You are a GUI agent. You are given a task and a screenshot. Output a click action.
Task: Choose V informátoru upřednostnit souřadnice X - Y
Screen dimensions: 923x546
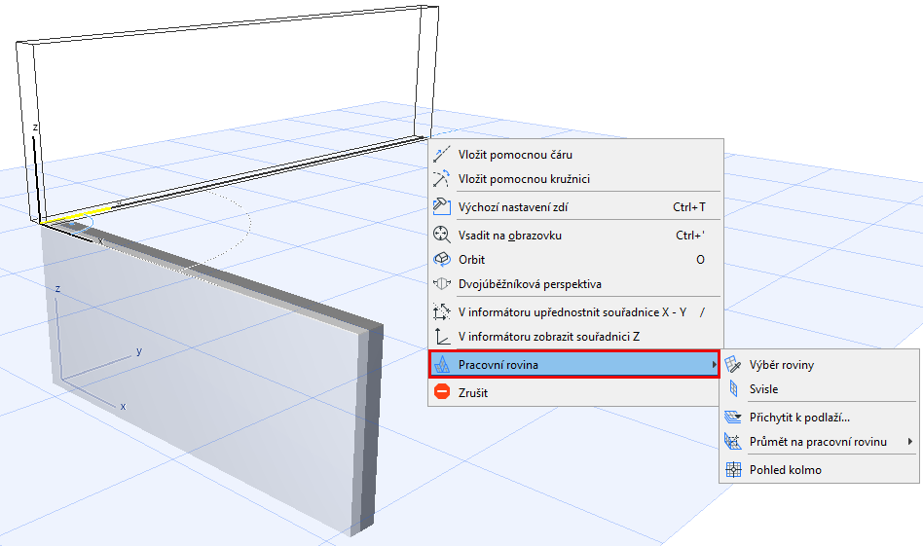[575, 311]
